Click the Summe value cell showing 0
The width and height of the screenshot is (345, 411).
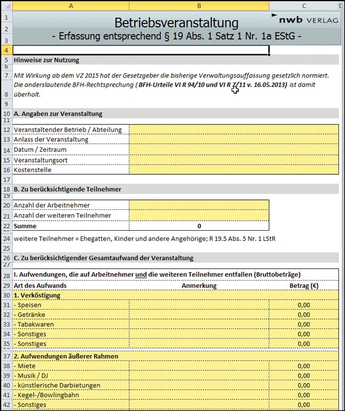199,226
